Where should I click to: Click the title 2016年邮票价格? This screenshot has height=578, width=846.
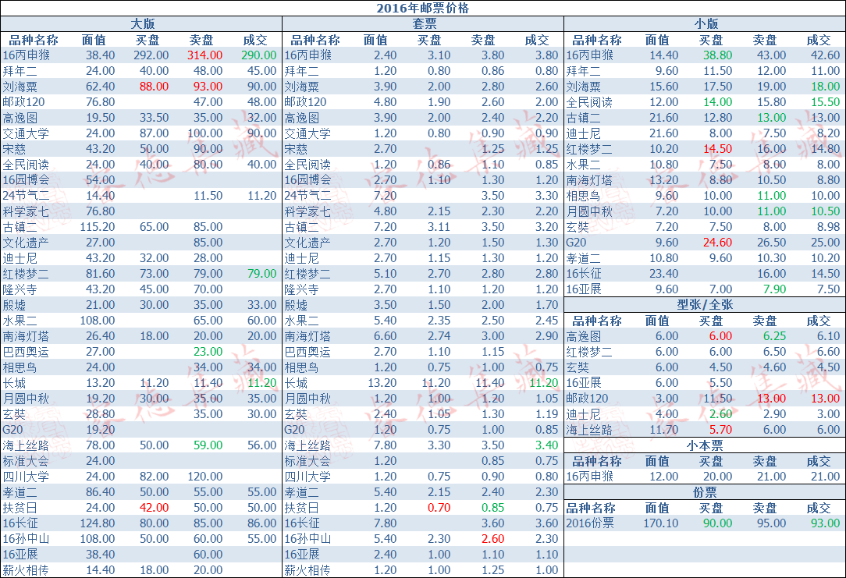tap(422, 8)
